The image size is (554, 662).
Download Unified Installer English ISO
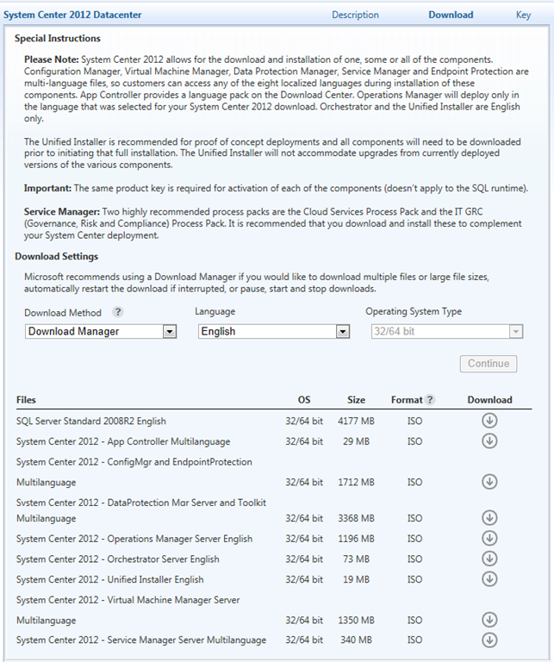[489, 579]
